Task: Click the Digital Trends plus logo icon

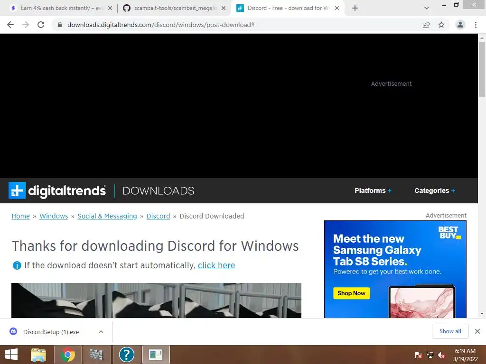Action: pos(17,191)
